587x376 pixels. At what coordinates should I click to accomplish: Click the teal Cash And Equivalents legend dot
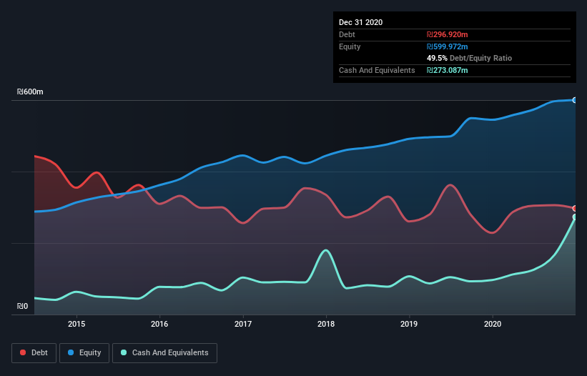(124, 352)
